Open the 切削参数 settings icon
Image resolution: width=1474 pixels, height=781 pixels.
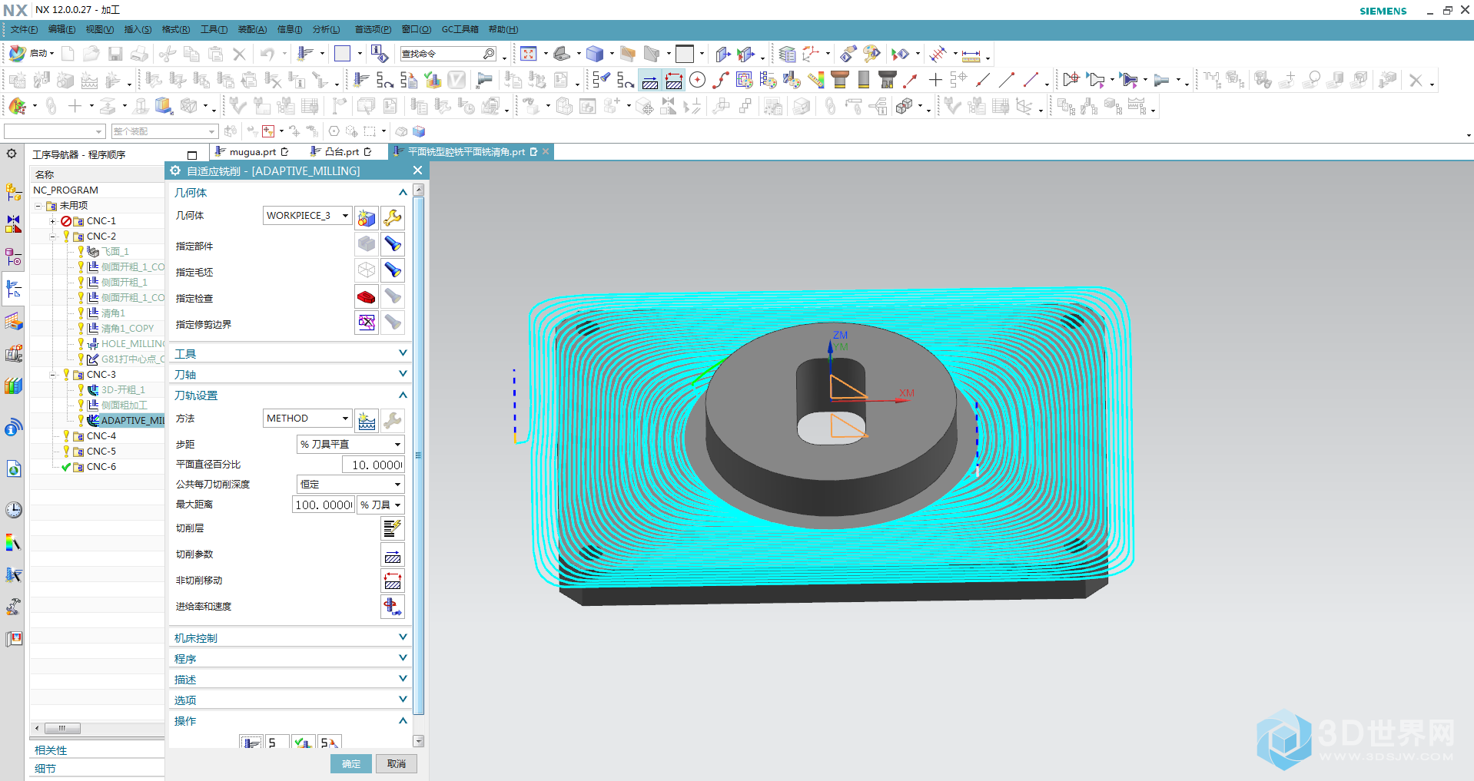393,554
